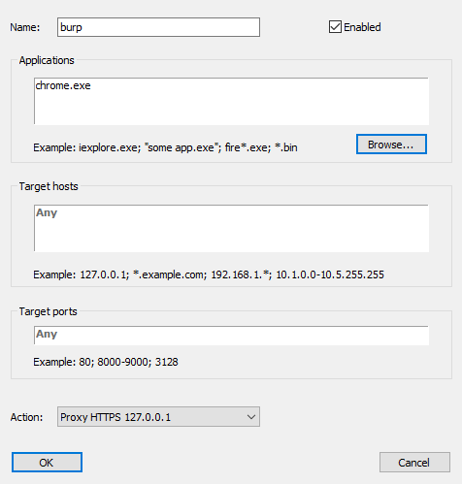Click the Applications group heading
This screenshot has height=484, width=462.
[x=47, y=60]
